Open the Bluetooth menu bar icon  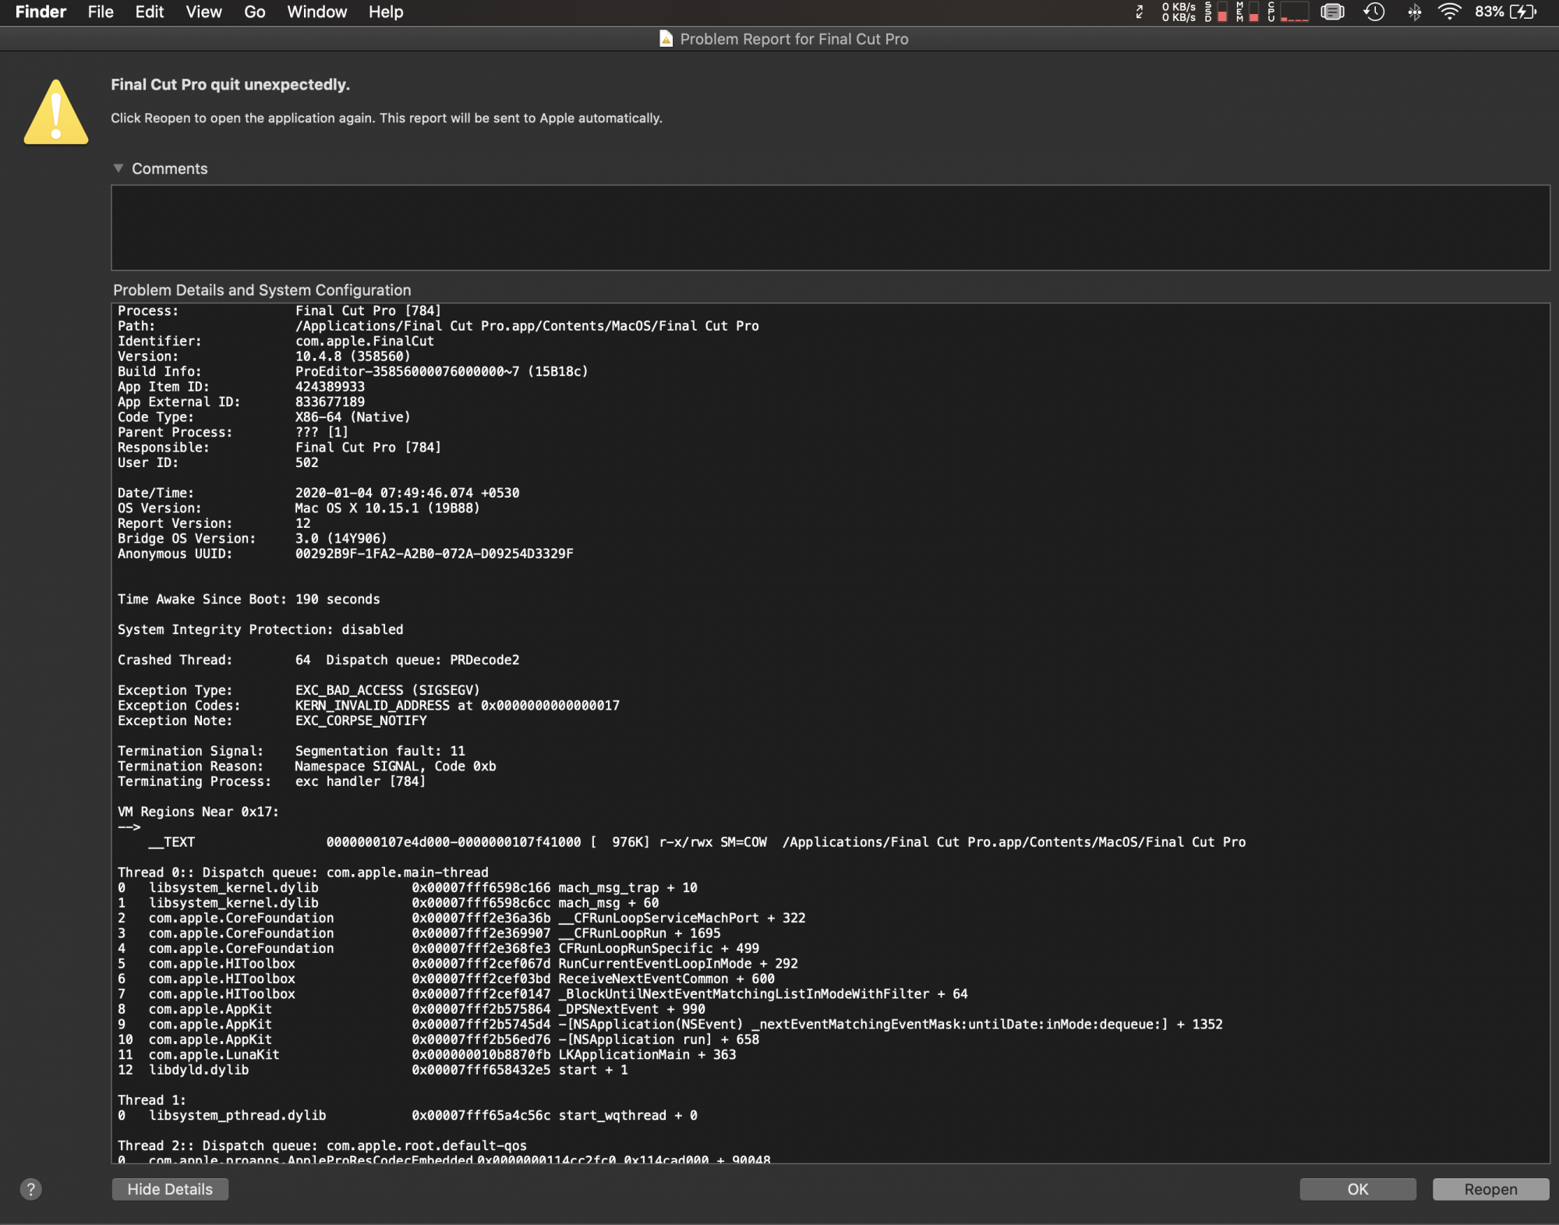[x=1414, y=12]
